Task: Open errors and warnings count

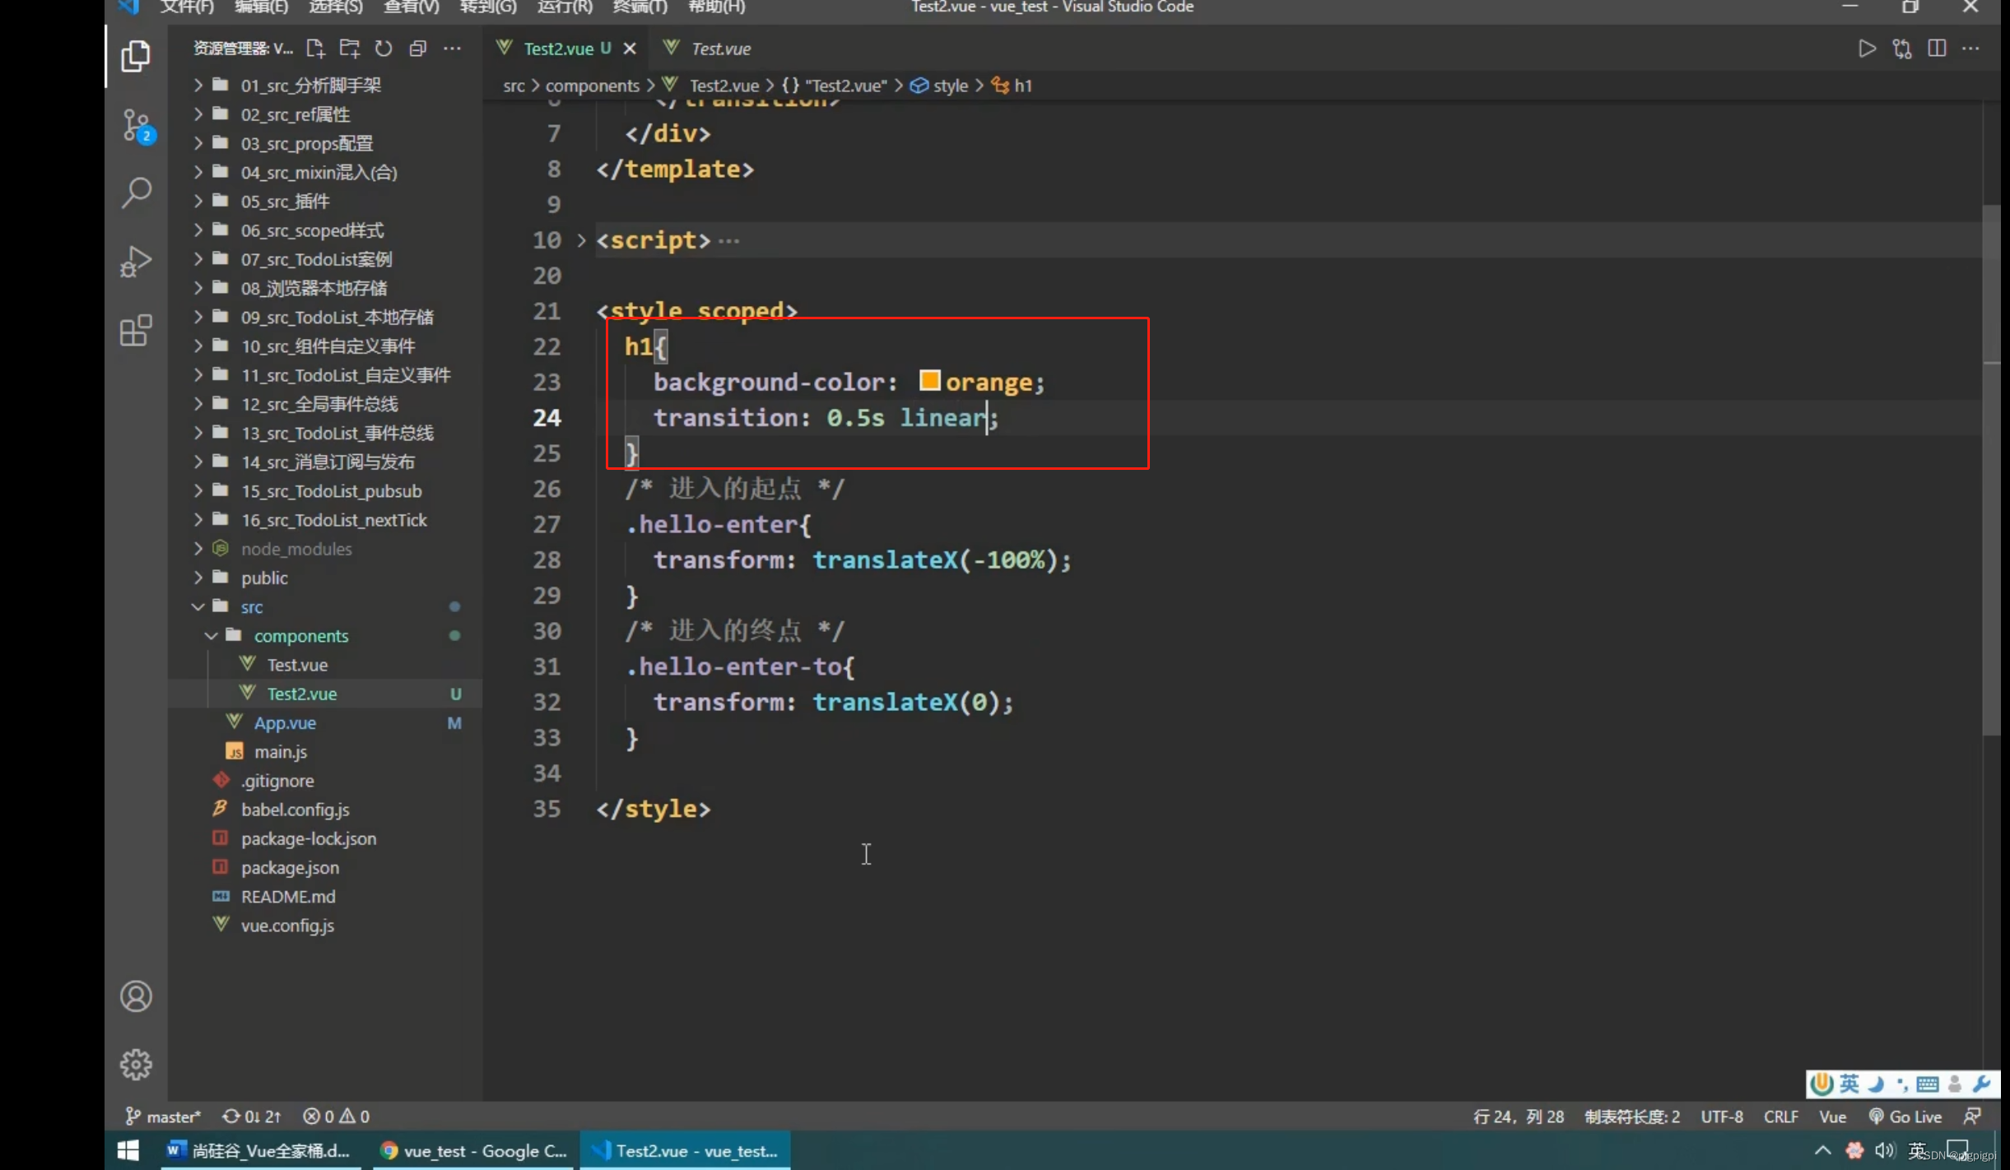Action: [x=336, y=1117]
